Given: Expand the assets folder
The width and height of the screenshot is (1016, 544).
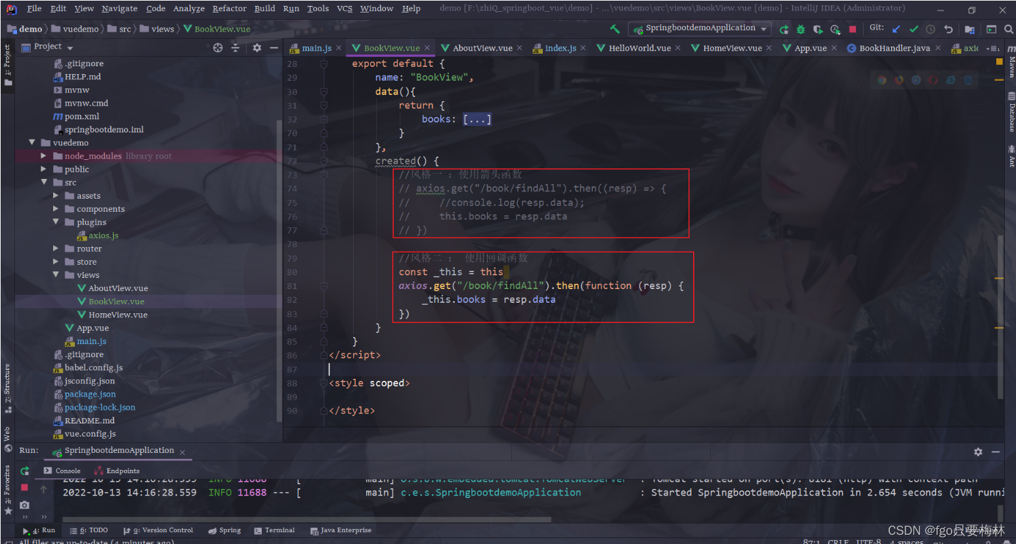Looking at the screenshot, I should (x=55, y=195).
